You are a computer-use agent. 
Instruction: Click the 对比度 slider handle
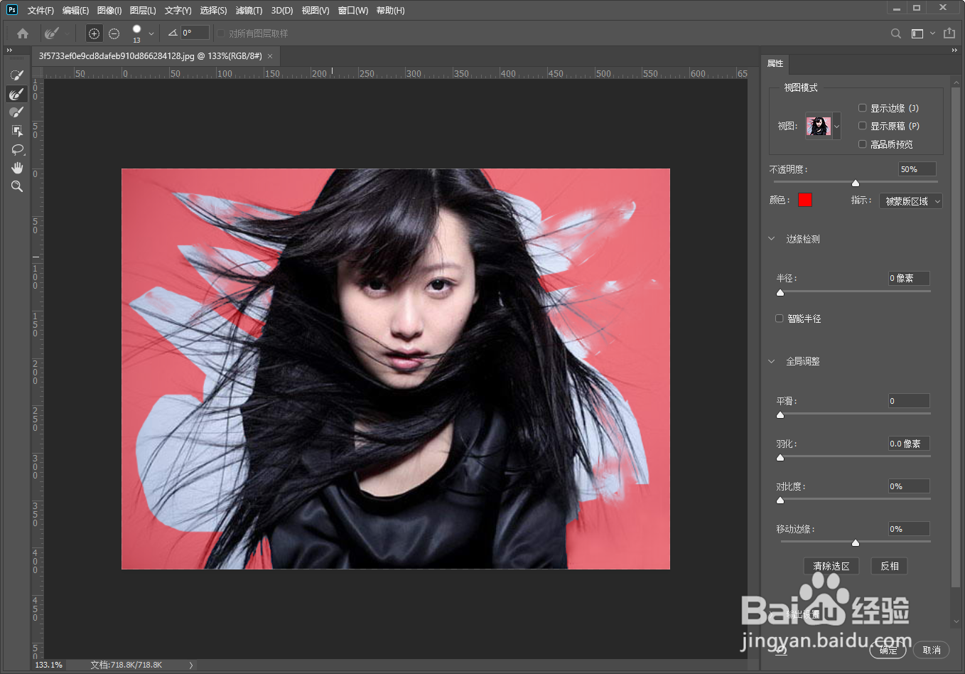(780, 501)
